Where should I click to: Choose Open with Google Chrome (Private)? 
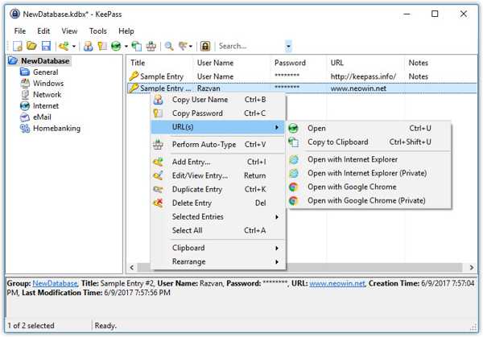(369, 200)
